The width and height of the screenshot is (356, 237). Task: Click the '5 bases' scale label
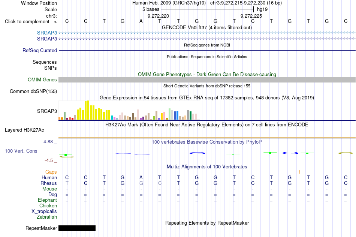click(151, 9)
